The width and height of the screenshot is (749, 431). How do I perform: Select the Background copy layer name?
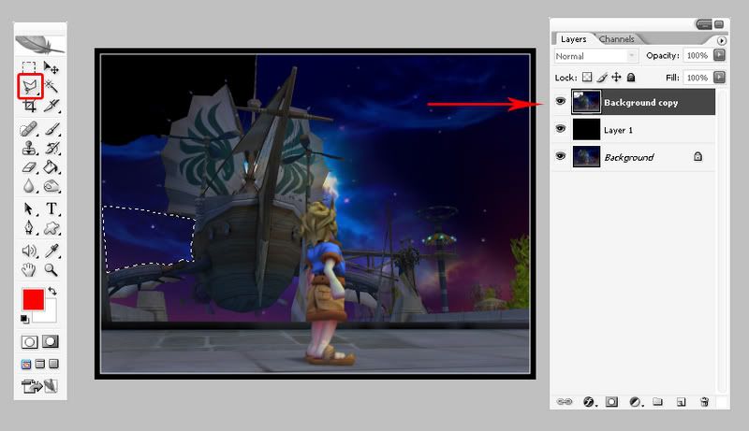coord(640,103)
